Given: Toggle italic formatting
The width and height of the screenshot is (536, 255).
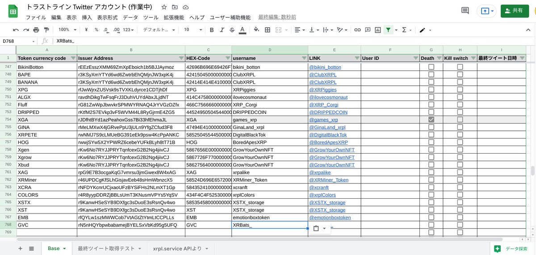Looking at the screenshot, I should (222, 30).
